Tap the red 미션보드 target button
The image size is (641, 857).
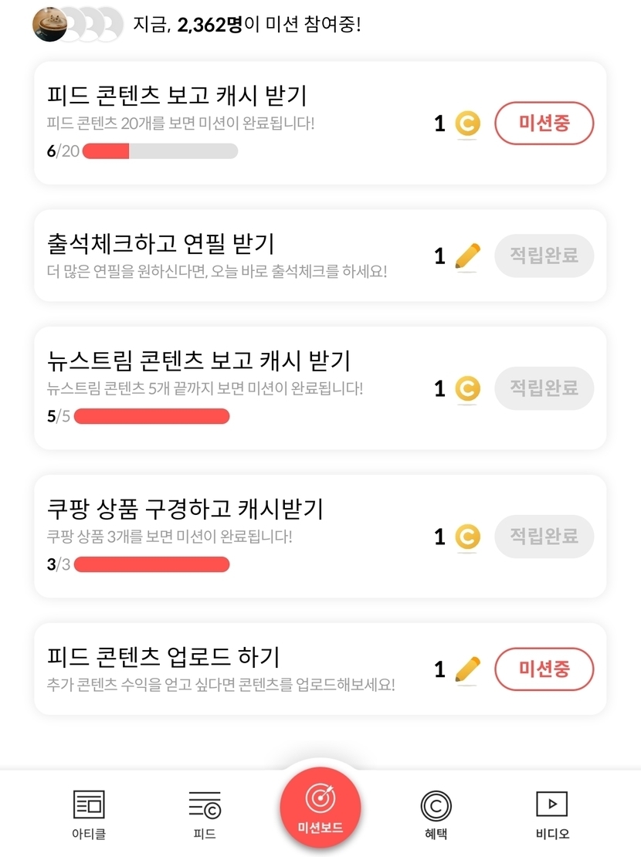(x=320, y=803)
